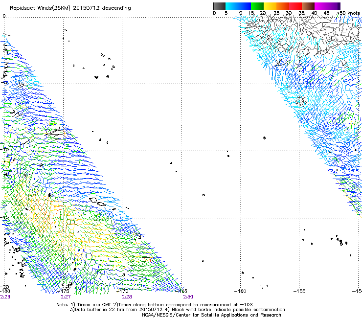Click the '-175' longitude axis label
The image size is (362, 318).
pyautogui.click(x=64, y=291)
